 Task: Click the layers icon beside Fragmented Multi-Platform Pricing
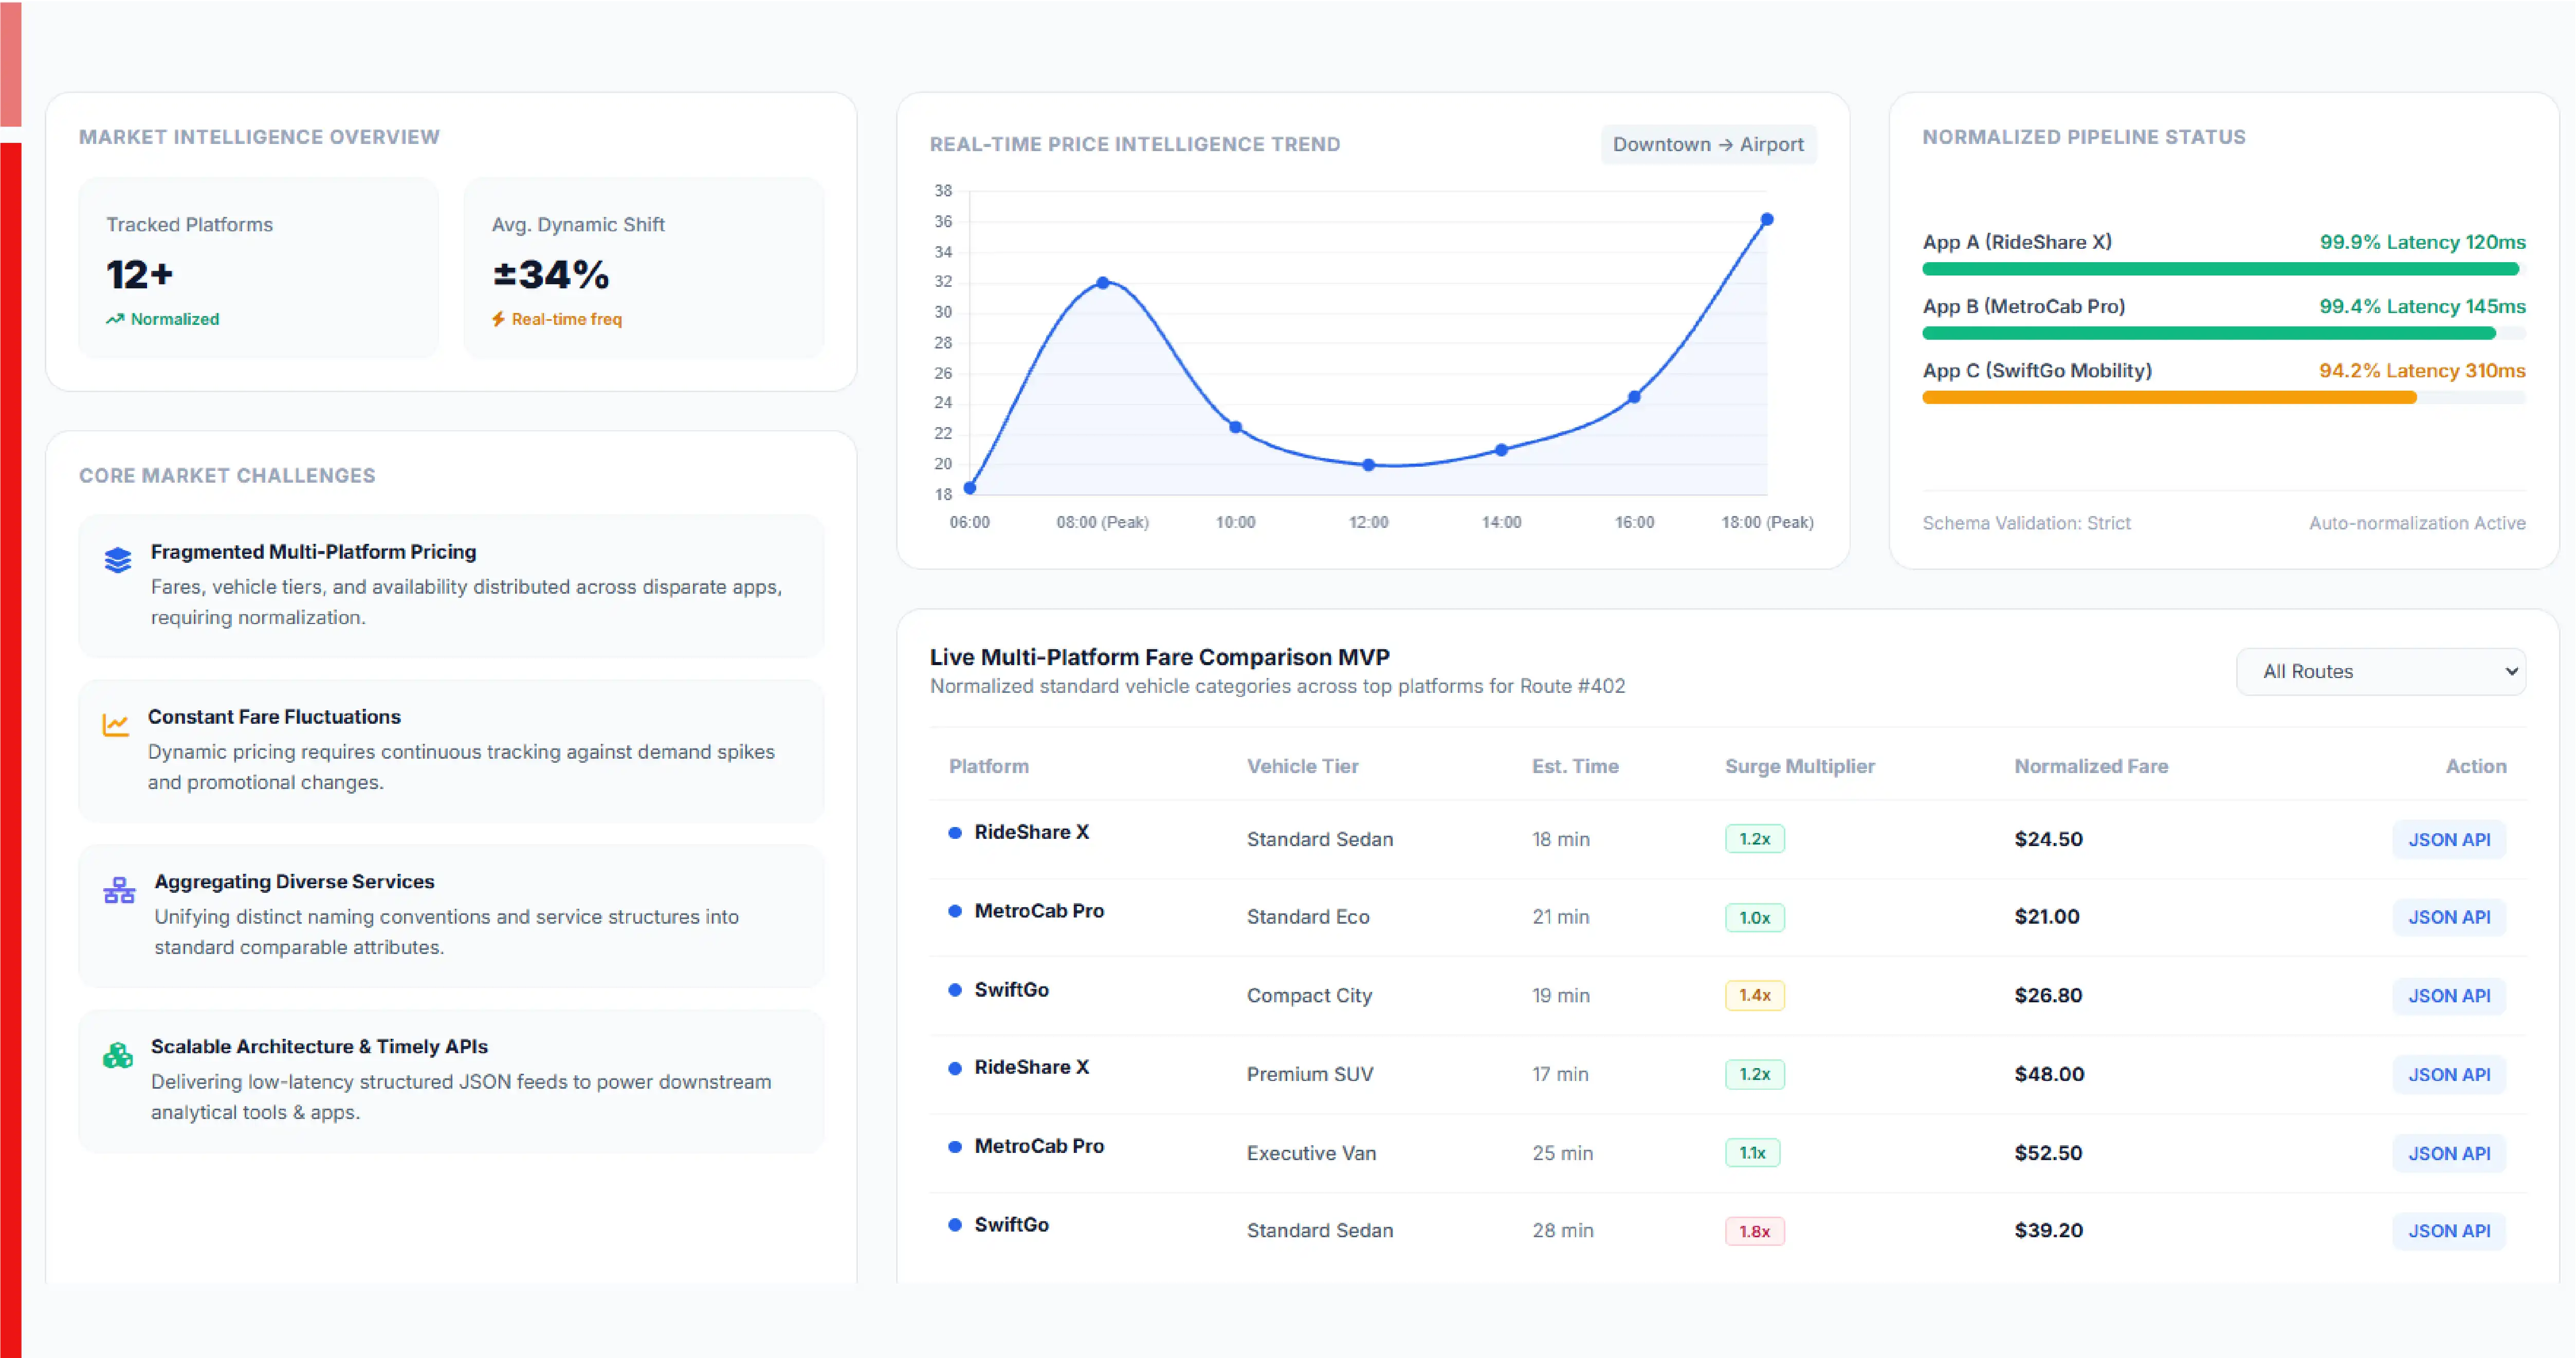click(x=118, y=560)
